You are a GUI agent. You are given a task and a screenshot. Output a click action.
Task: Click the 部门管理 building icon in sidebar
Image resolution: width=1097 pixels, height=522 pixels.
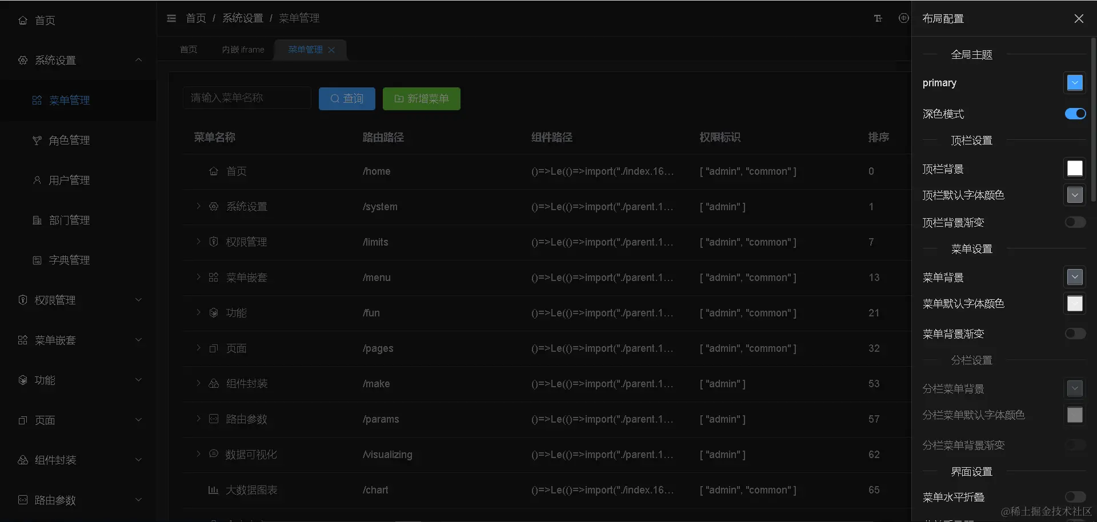[37, 220]
